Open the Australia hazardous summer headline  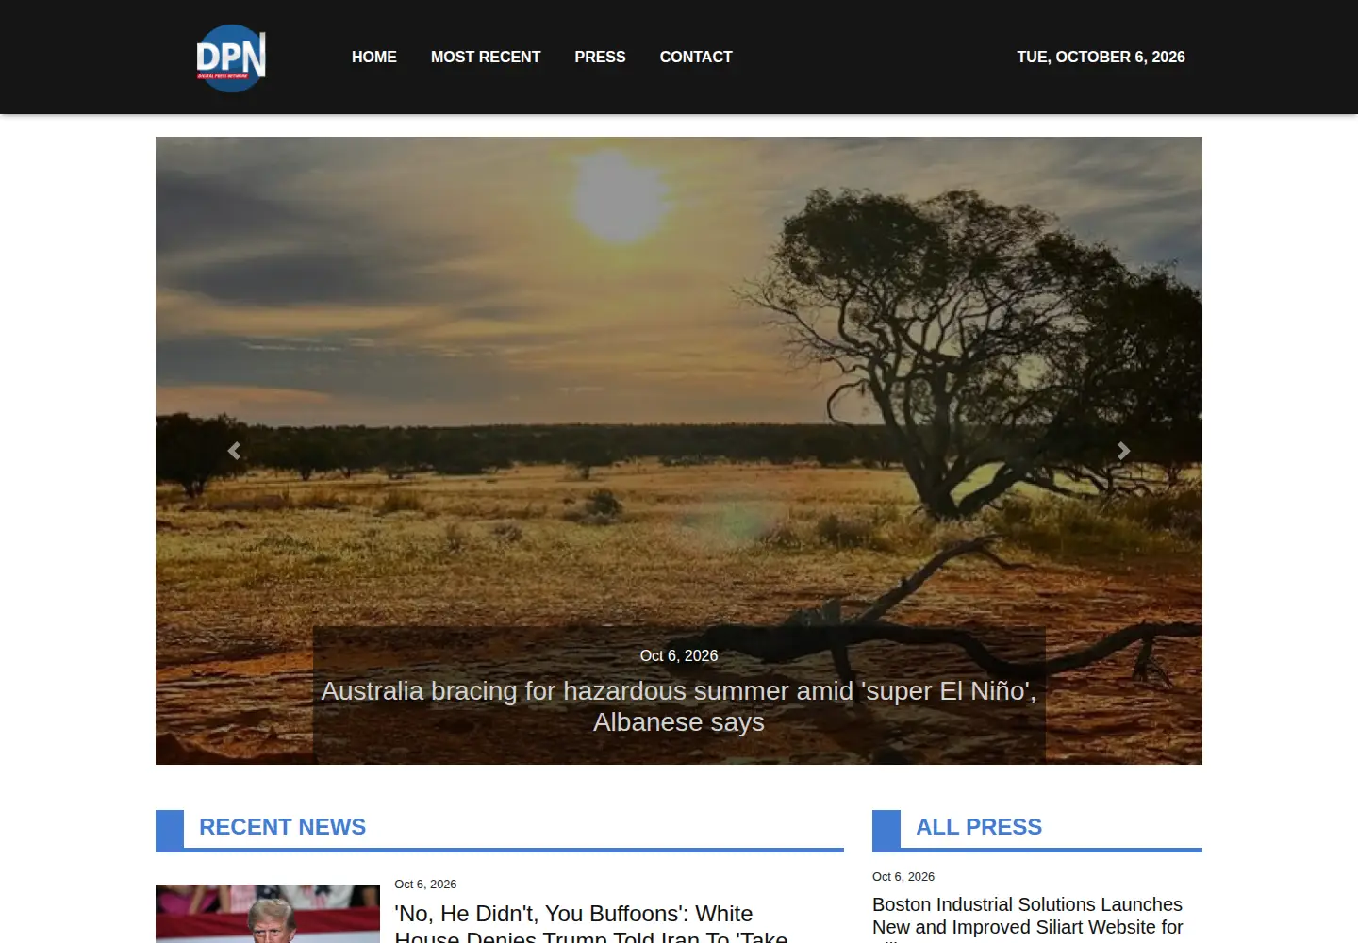point(679,706)
